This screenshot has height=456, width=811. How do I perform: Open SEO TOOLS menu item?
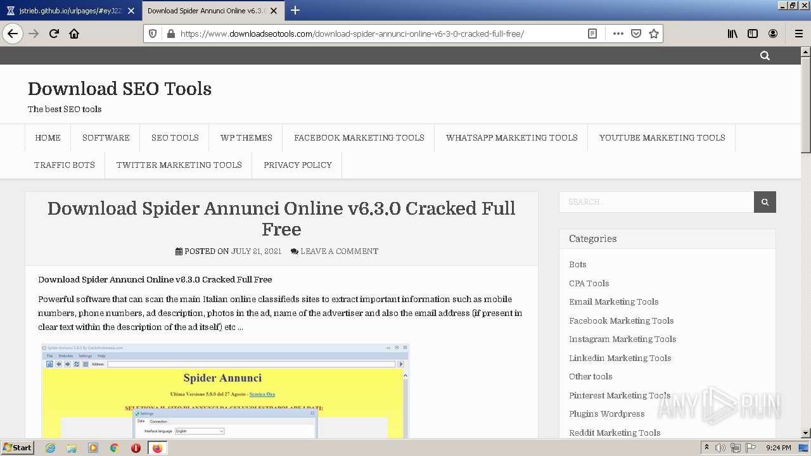tap(175, 137)
